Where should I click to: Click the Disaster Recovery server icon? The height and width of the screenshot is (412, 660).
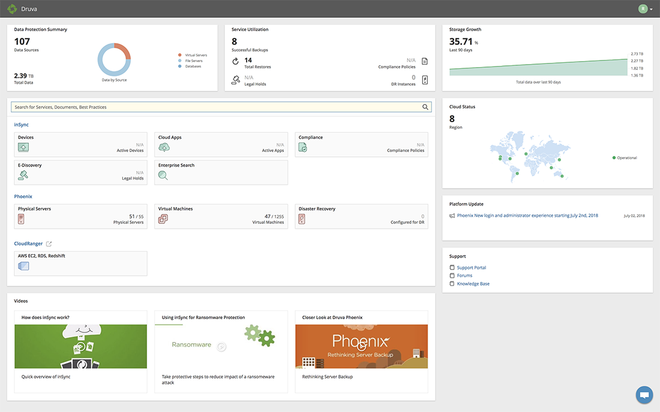[x=301, y=219]
